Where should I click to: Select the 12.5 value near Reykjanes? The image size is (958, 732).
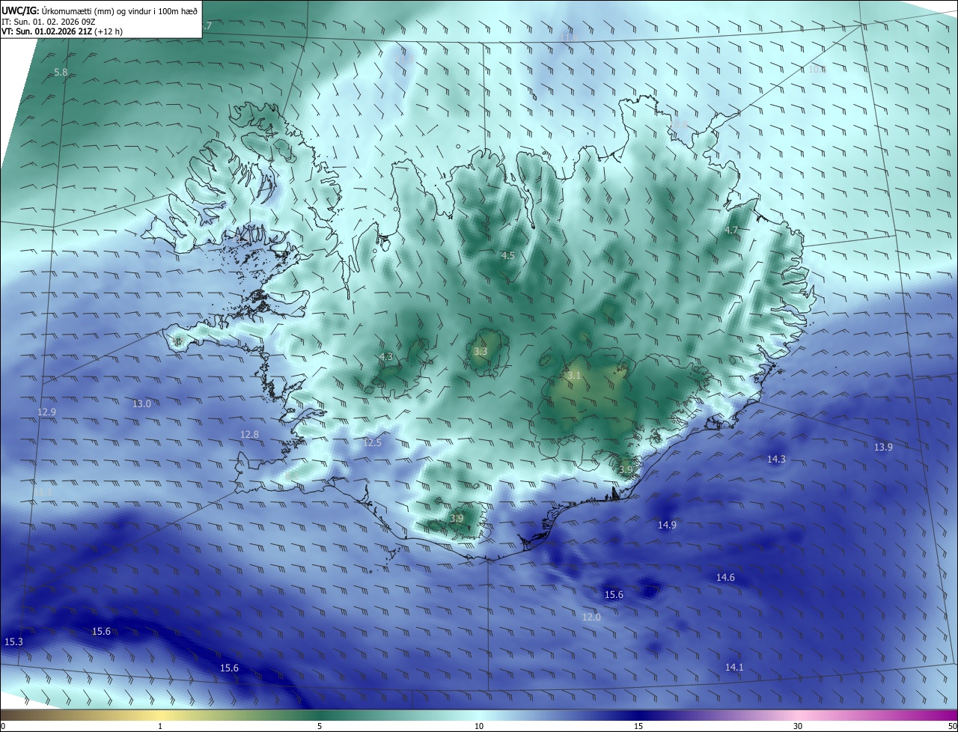pyautogui.click(x=372, y=443)
